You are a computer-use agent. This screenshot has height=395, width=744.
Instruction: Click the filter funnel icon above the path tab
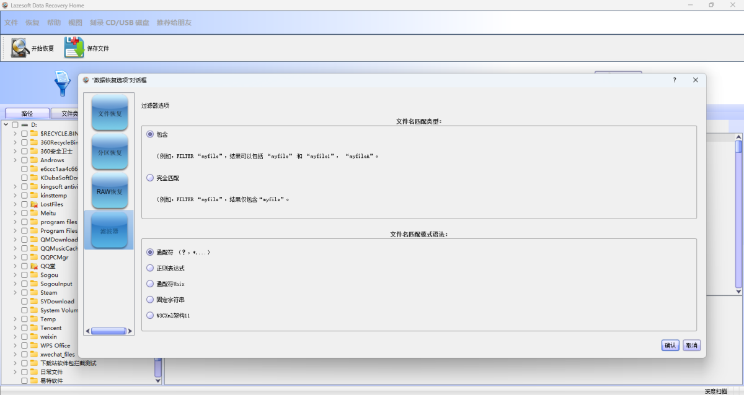point(63,83)
